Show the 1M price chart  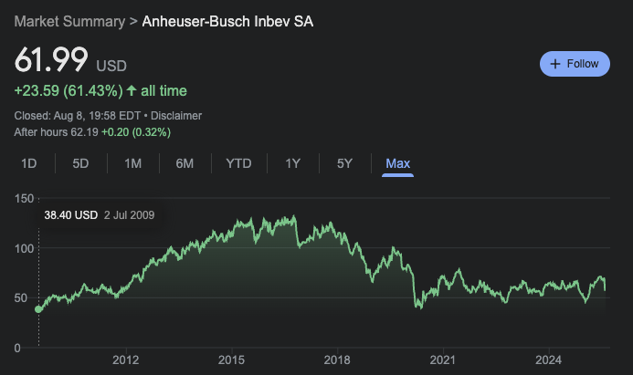click(x=133, y=163)
